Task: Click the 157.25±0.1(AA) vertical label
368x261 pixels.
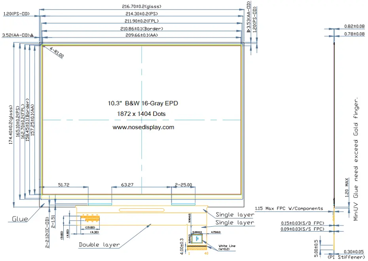Action: [32, 120]
